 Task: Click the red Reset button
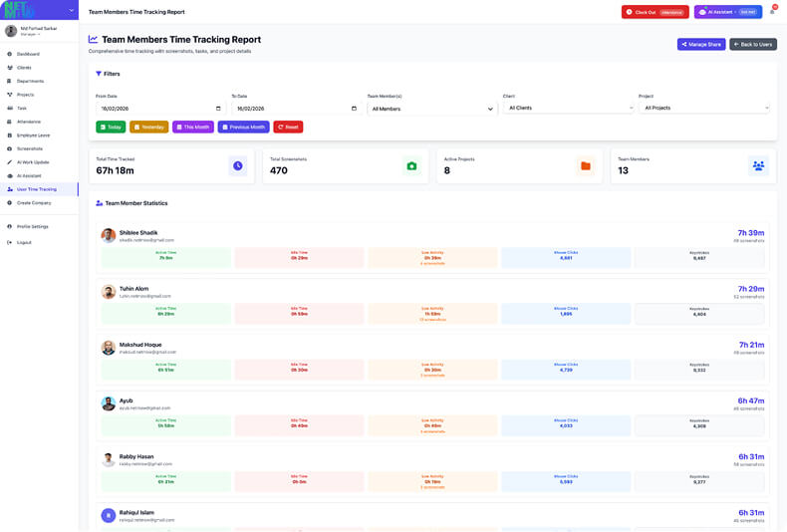point(288,128)
